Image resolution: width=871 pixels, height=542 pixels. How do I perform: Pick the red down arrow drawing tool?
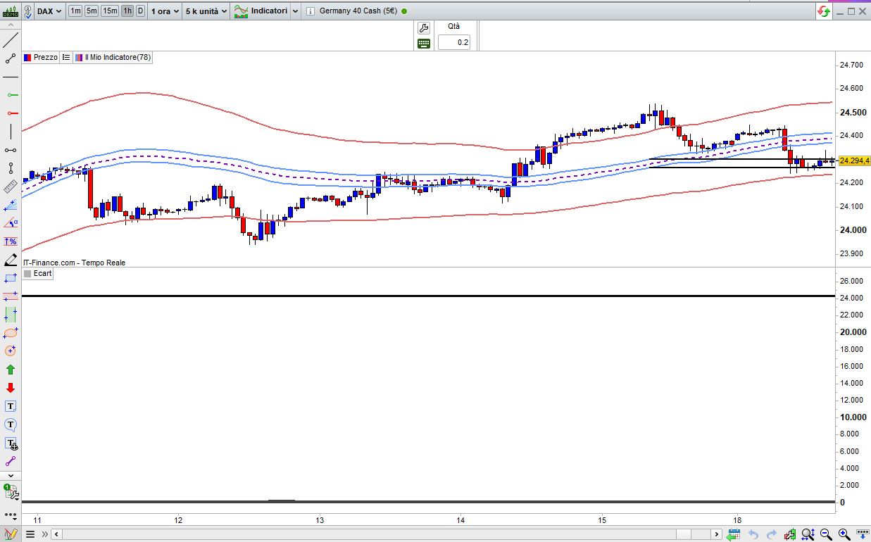(11, 388)
